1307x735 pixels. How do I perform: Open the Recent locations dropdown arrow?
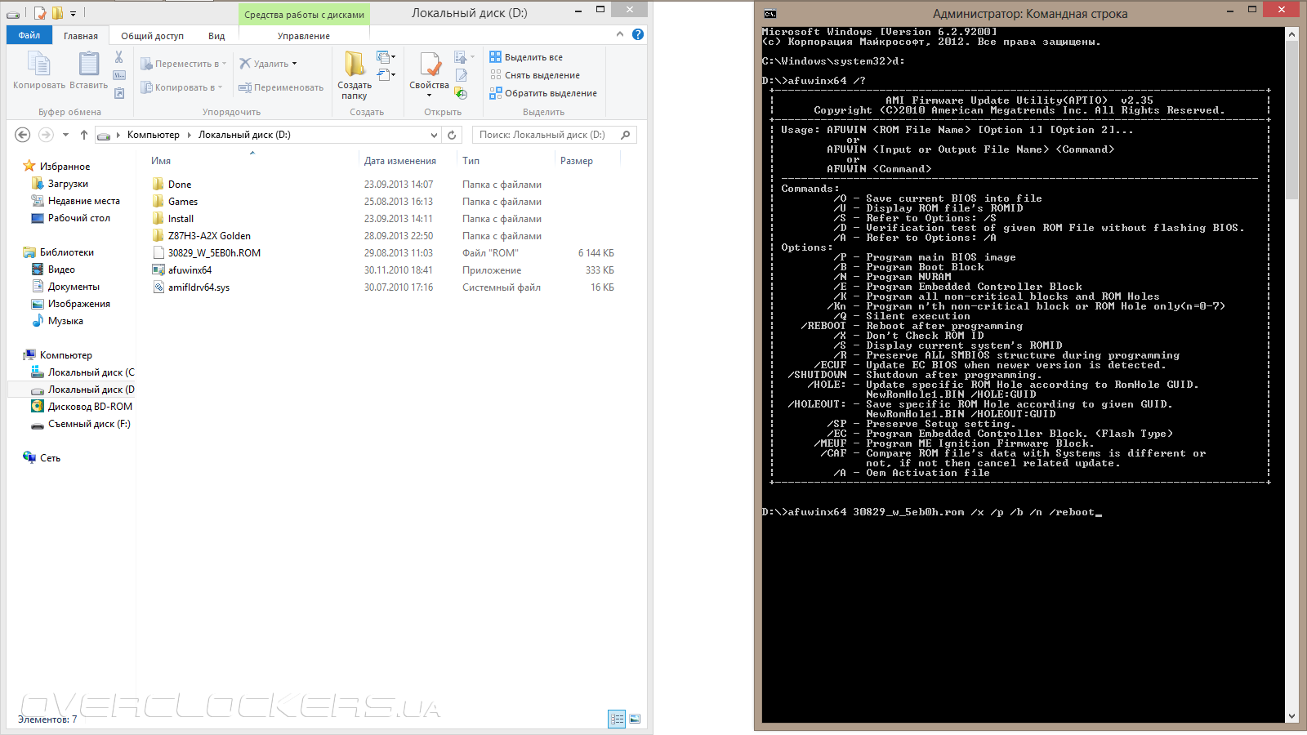pyautogui.click(x=65, y=135)
